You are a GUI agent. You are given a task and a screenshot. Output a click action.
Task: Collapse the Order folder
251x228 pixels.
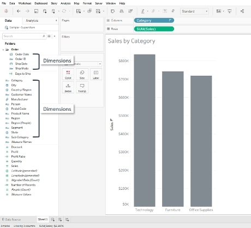pos(3,50)
